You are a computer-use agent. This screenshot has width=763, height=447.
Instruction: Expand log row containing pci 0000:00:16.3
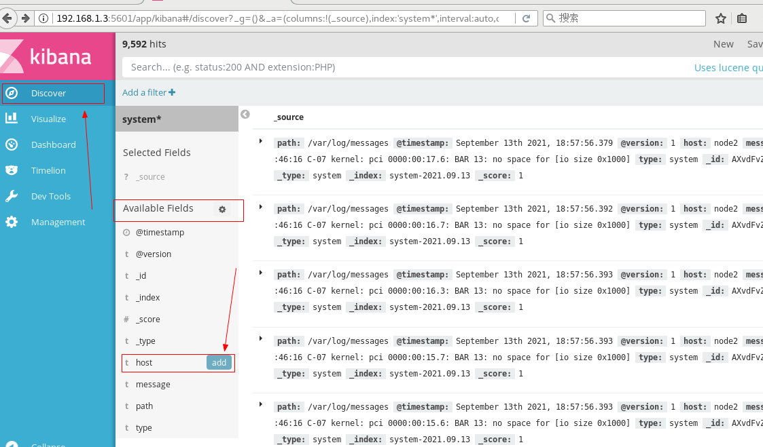click(261, 273)
